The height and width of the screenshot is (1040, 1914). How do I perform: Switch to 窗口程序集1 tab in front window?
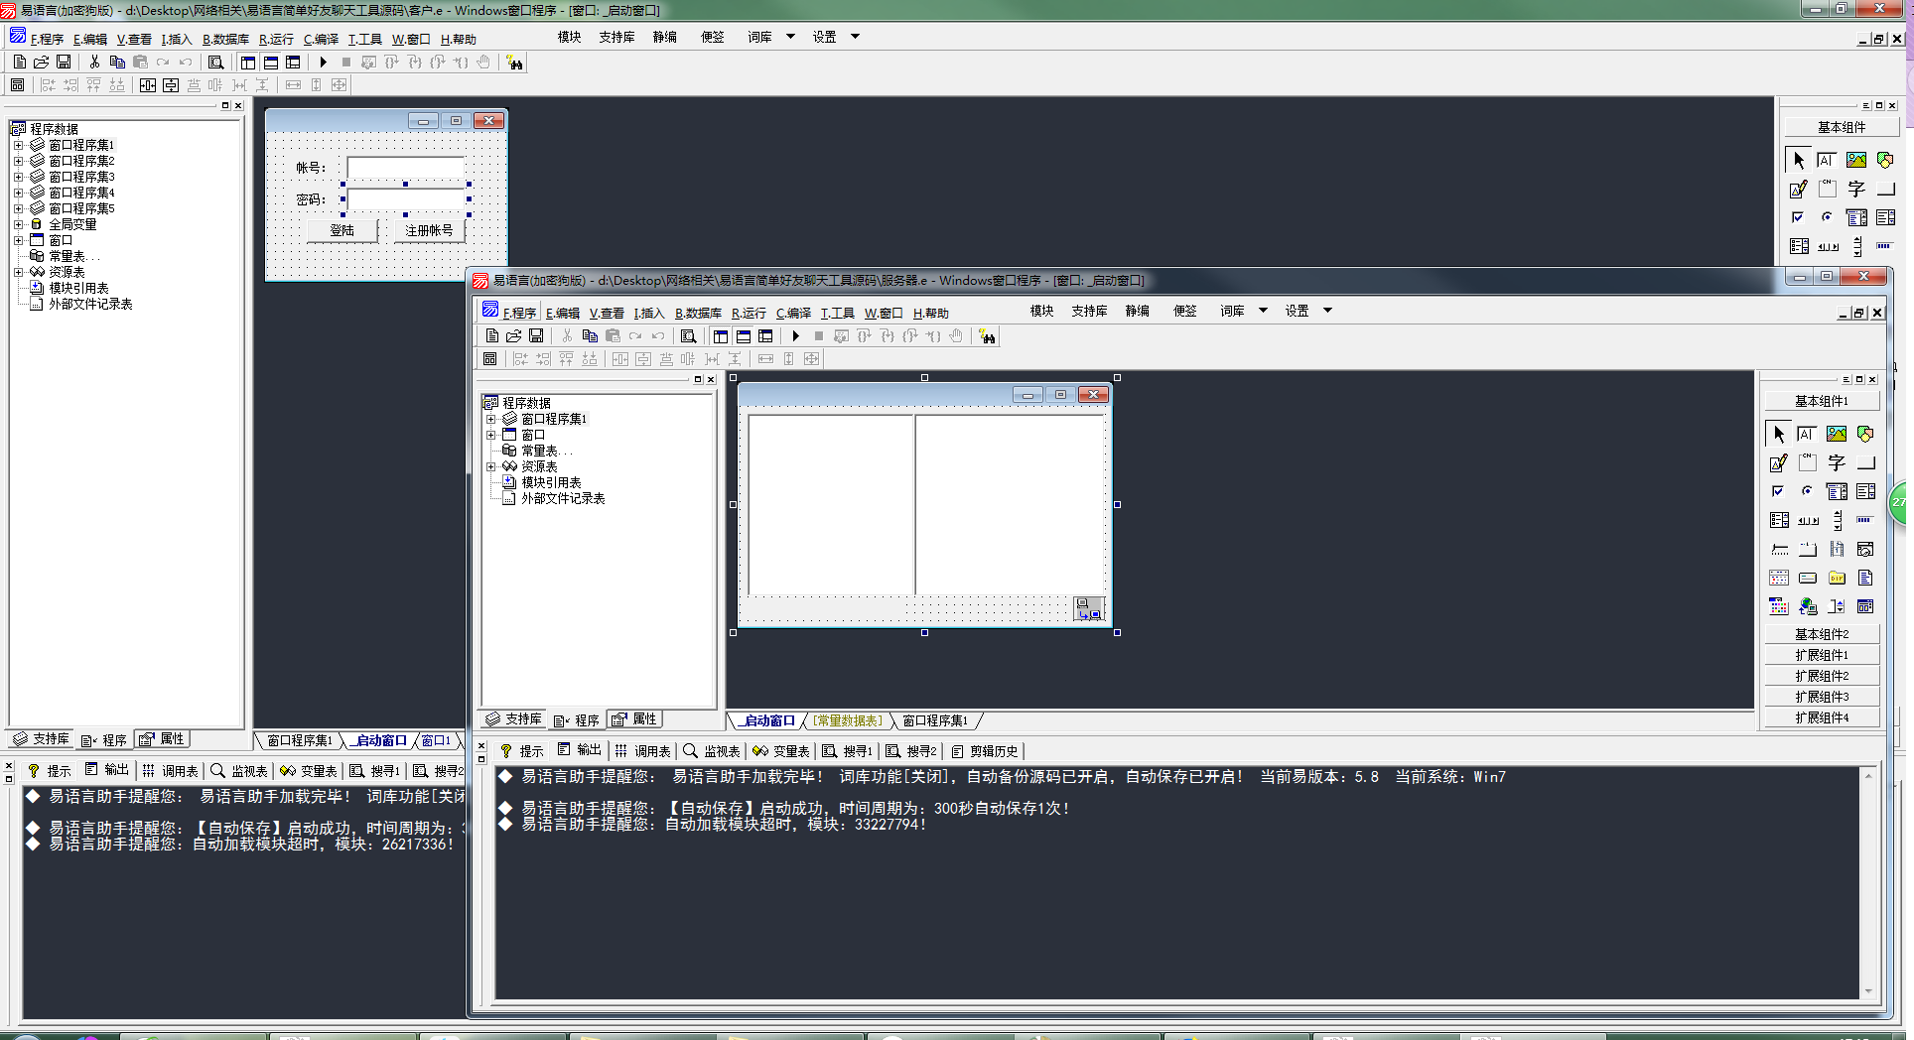(x=935, y=720)
